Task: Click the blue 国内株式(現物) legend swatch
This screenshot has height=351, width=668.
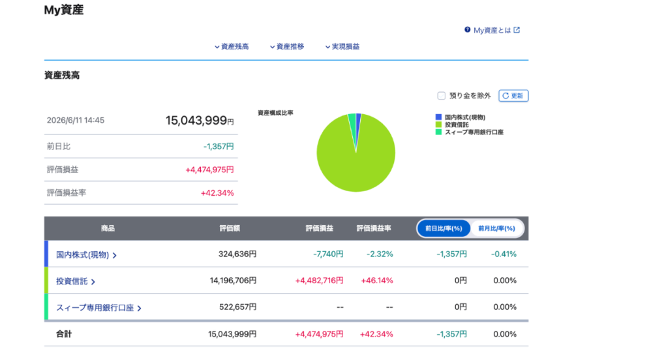Action: [x=438, y=117]
